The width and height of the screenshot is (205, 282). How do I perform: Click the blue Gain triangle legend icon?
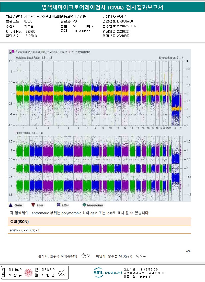[11, 205]
